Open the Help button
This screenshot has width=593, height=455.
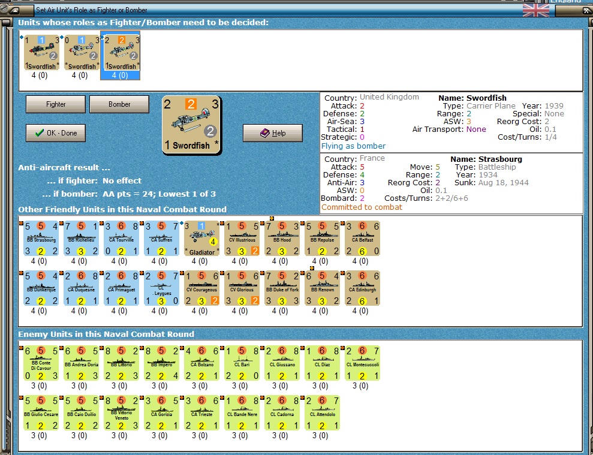[273, 133]
